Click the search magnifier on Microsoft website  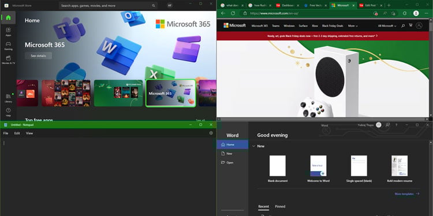click(403, 25)
